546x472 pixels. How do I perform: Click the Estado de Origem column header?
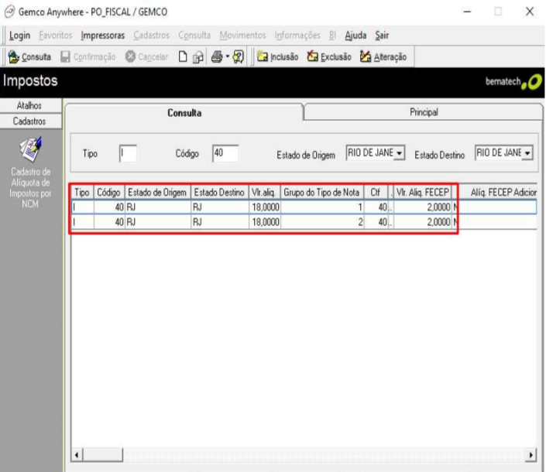coord(157,192)
